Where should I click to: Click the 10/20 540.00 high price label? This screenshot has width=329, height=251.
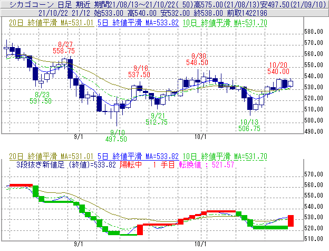tap(278, 68)
